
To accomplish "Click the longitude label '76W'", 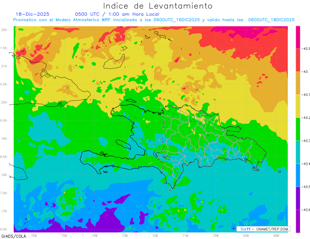I will click(x=34, y=236).
